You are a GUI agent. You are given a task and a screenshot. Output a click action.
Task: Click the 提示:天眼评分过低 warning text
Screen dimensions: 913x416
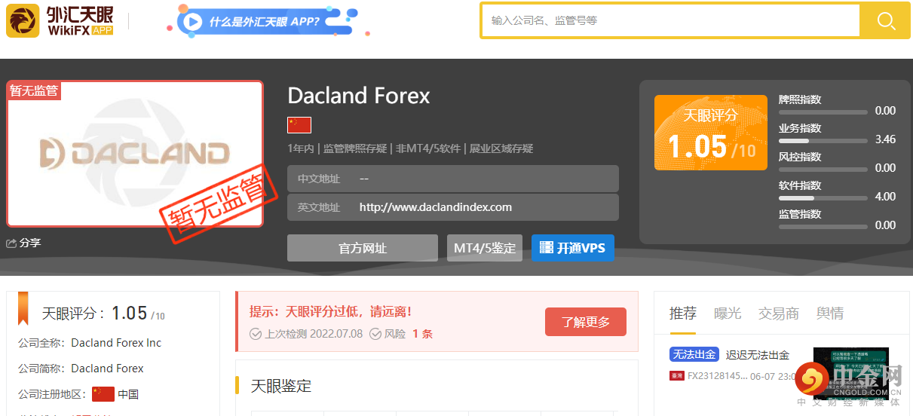(x=331, y=311)
